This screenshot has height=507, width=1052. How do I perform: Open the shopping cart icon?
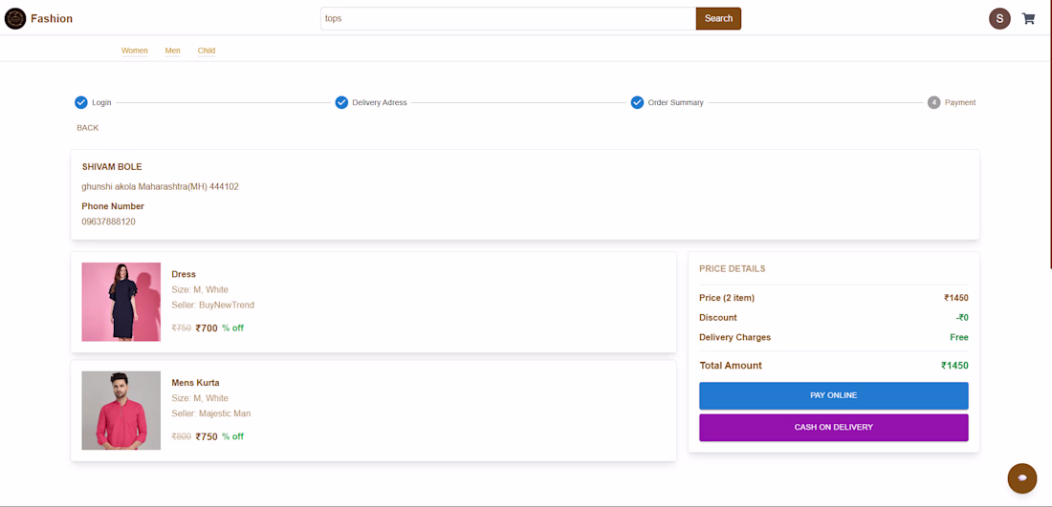(1028, 19)
